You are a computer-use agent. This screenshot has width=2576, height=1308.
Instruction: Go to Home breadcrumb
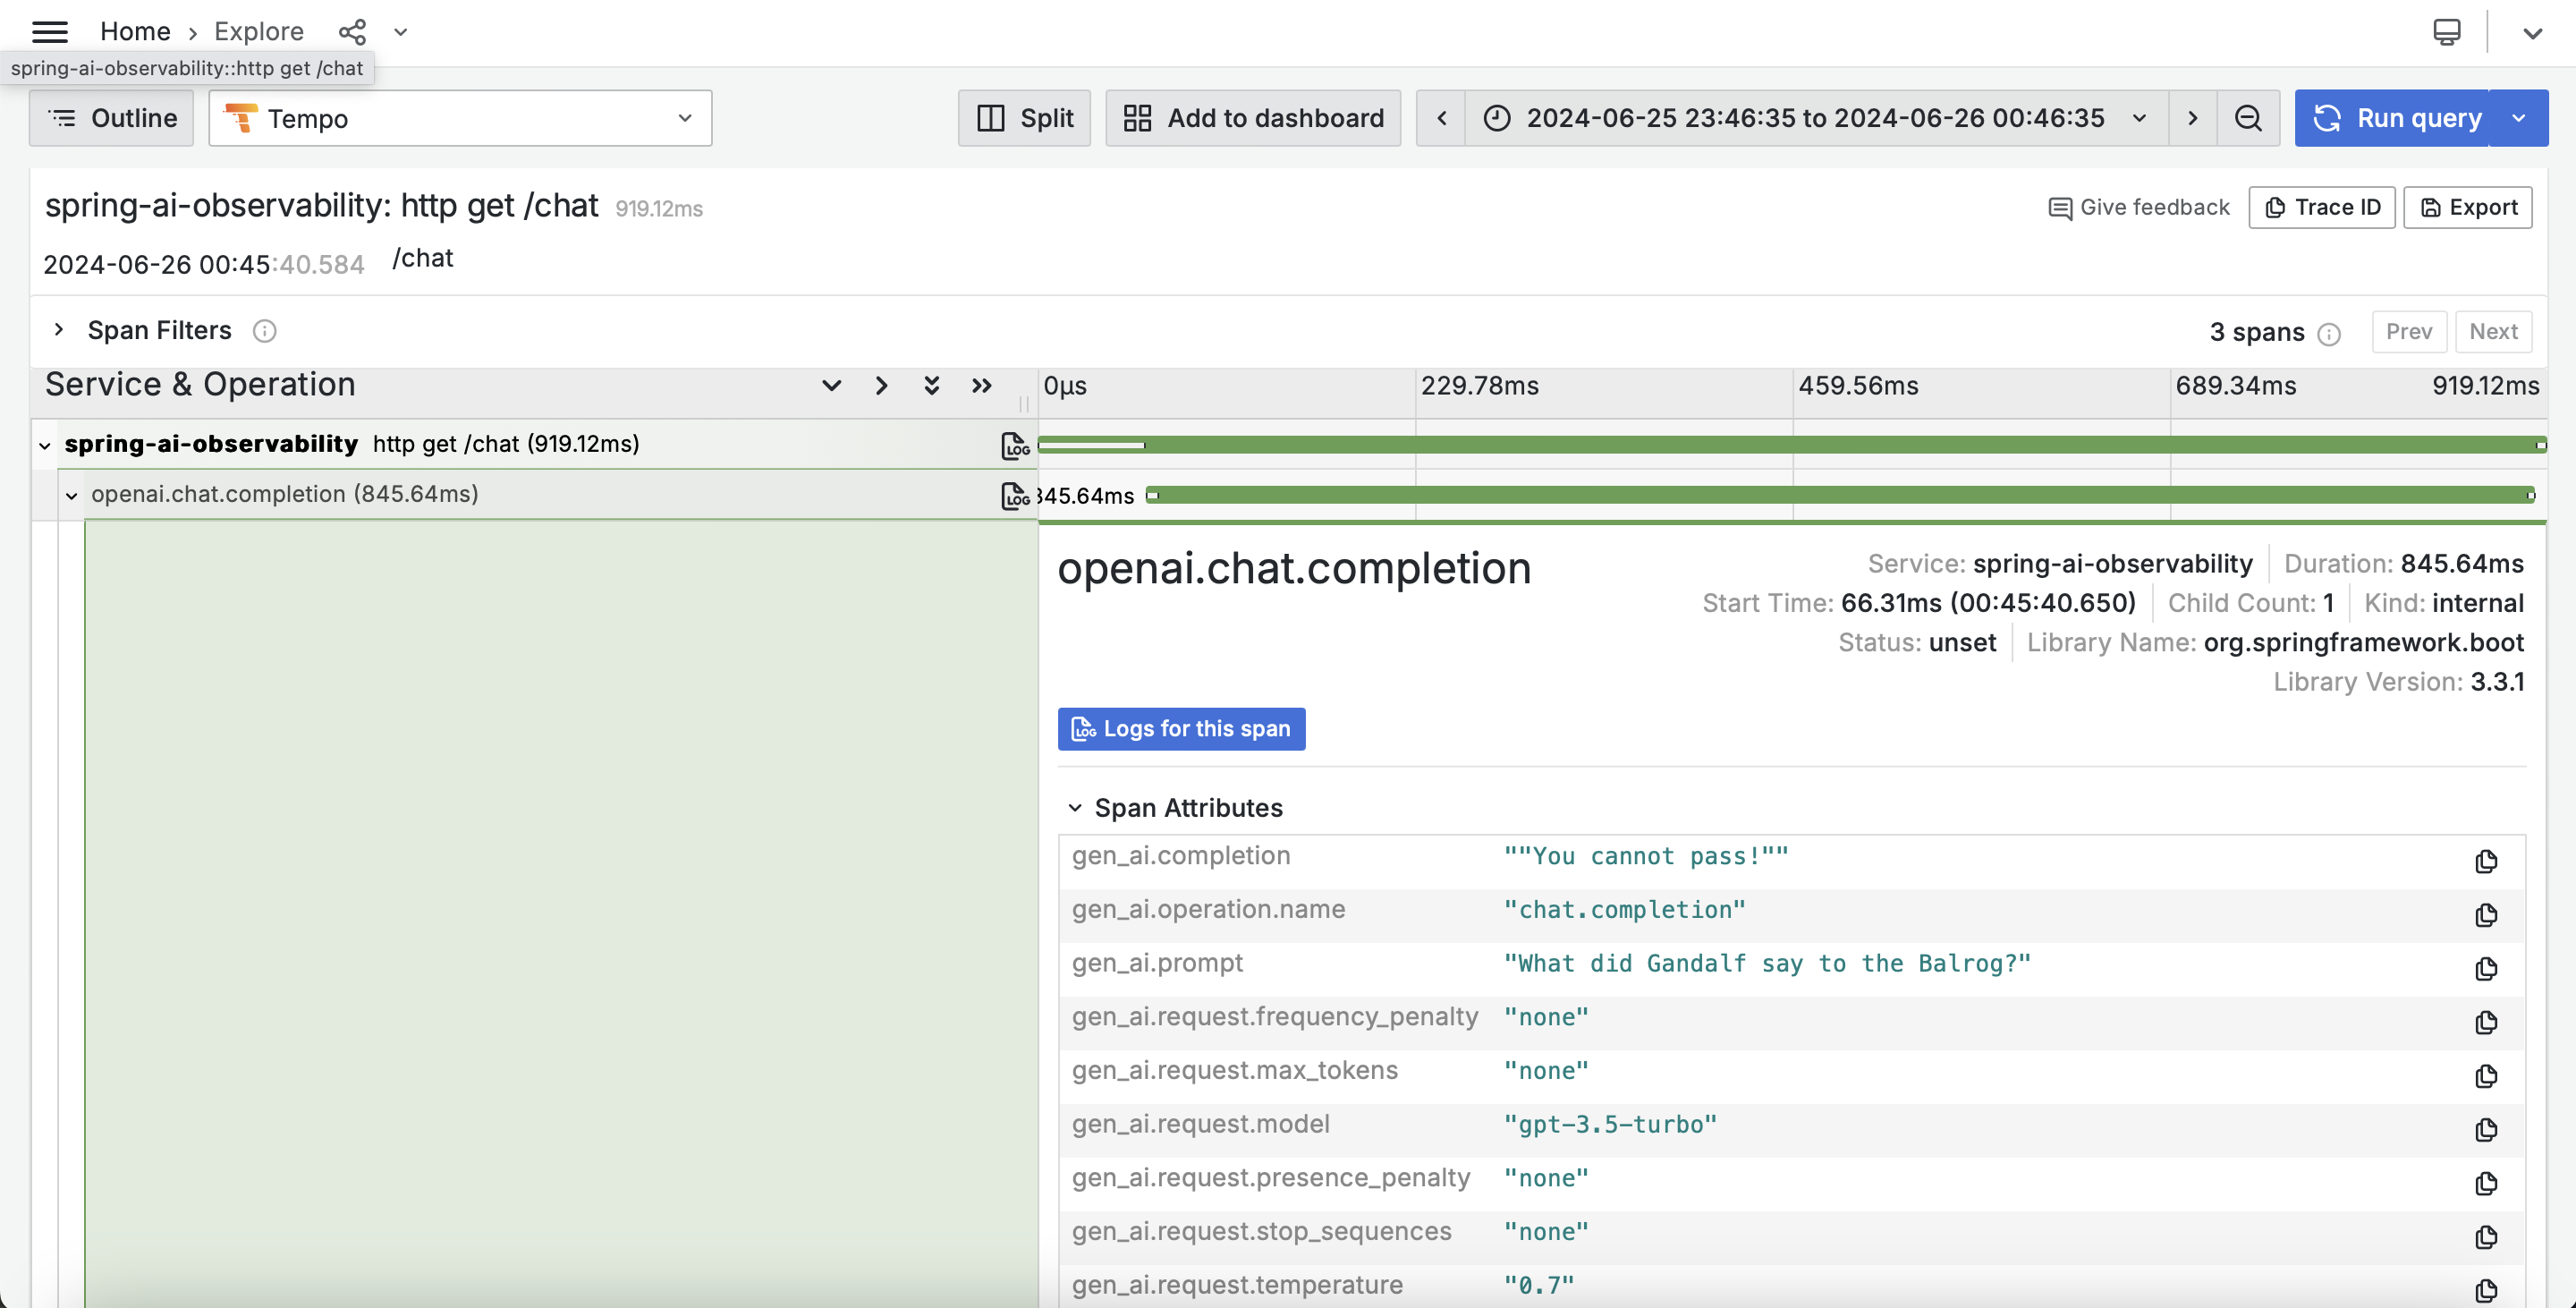pyautogui.click(x=135, y=32)
